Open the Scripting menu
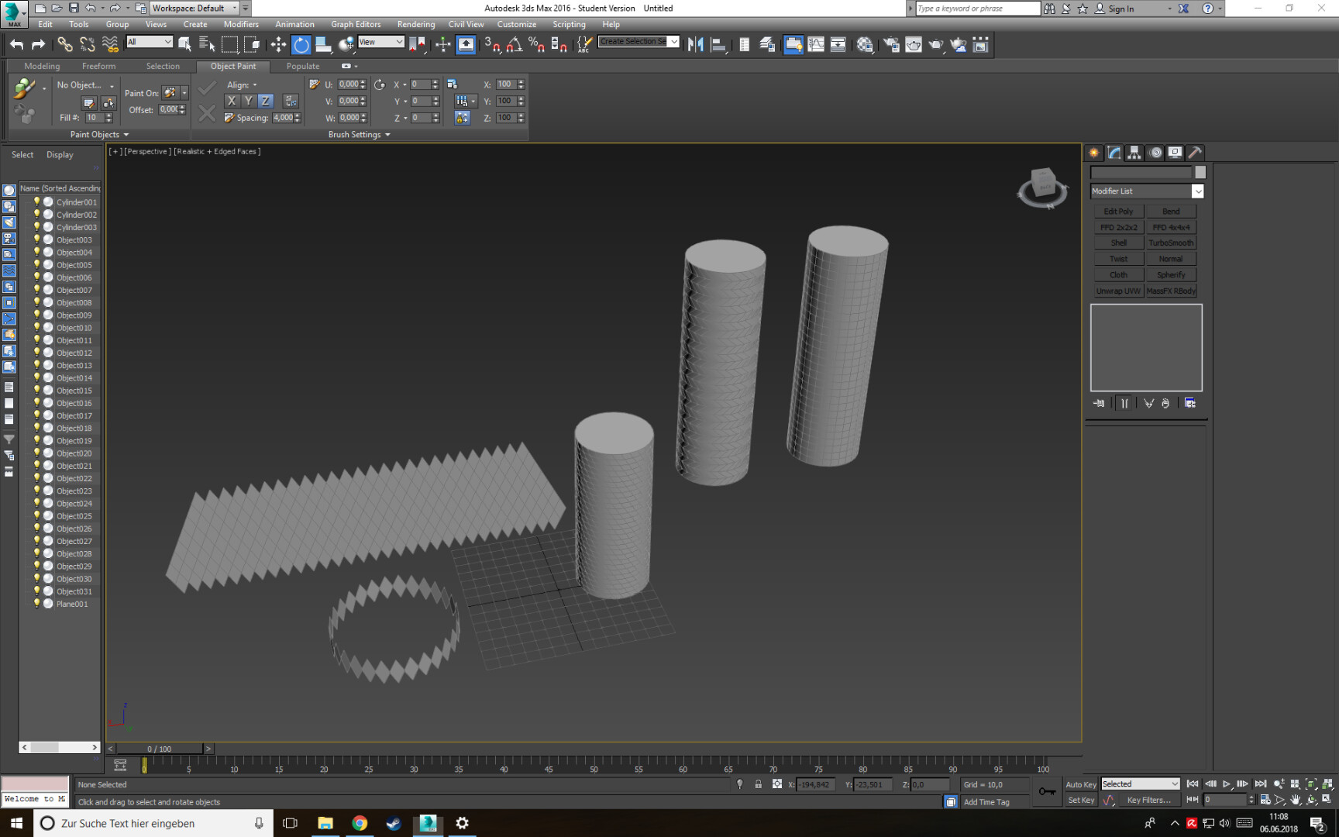Image resolution: width=1339 pixels, height=837 pixels. [569, 24]
